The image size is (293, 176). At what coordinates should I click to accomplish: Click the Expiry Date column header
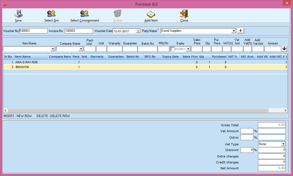pos(170,57)
